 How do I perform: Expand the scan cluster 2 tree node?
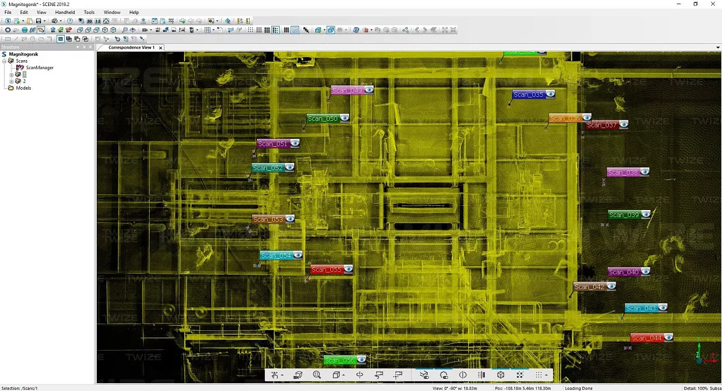click(x=11, y=81)
